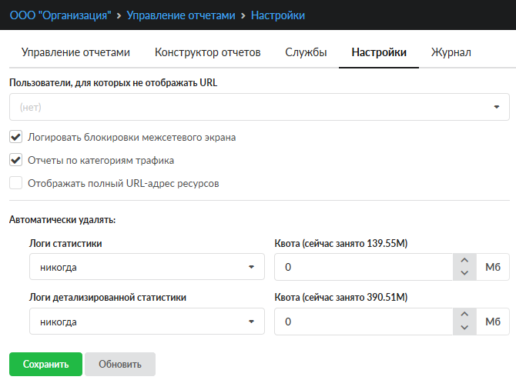Increase the statistics logs quota value

click(464, 260)
